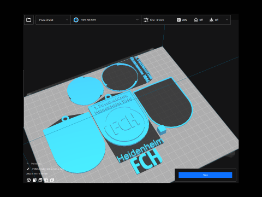
Task: Click the pencil icon to rename the job
Action: coord(28,169)
